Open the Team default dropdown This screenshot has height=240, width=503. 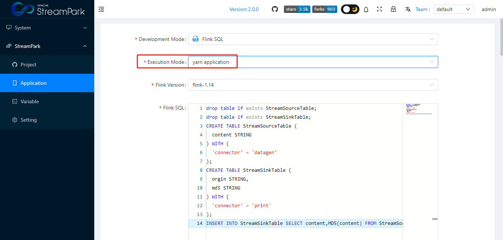coord(454,9)
